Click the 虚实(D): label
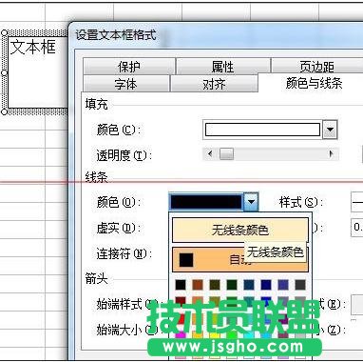This screenshot has height=362, width=363. pyautogui.click(x=119, y=228)
